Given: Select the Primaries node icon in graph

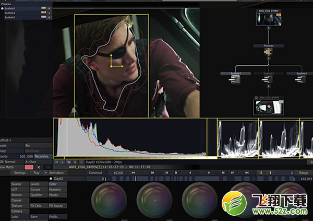Looking at the screenshot, I should coord(269,52).
